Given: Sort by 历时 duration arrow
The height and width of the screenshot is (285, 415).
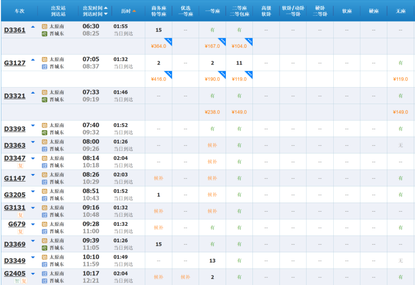Looking at the screenshot, I should pos(134,11).
